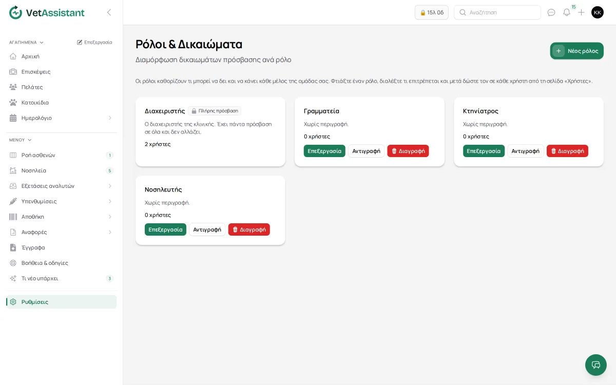Edit favorites via Επεξεργασία link

pyautogui.click(x=94, y=43)
